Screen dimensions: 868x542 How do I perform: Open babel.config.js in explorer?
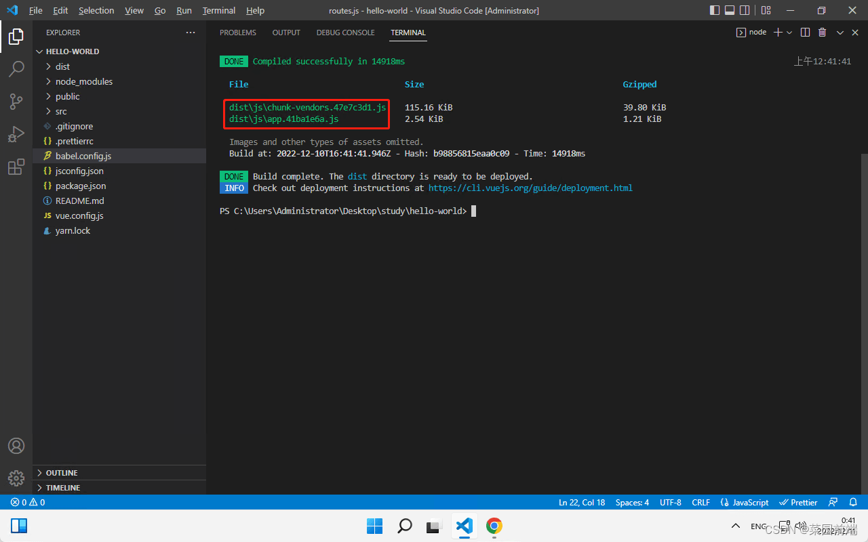(x=119, y=156)
